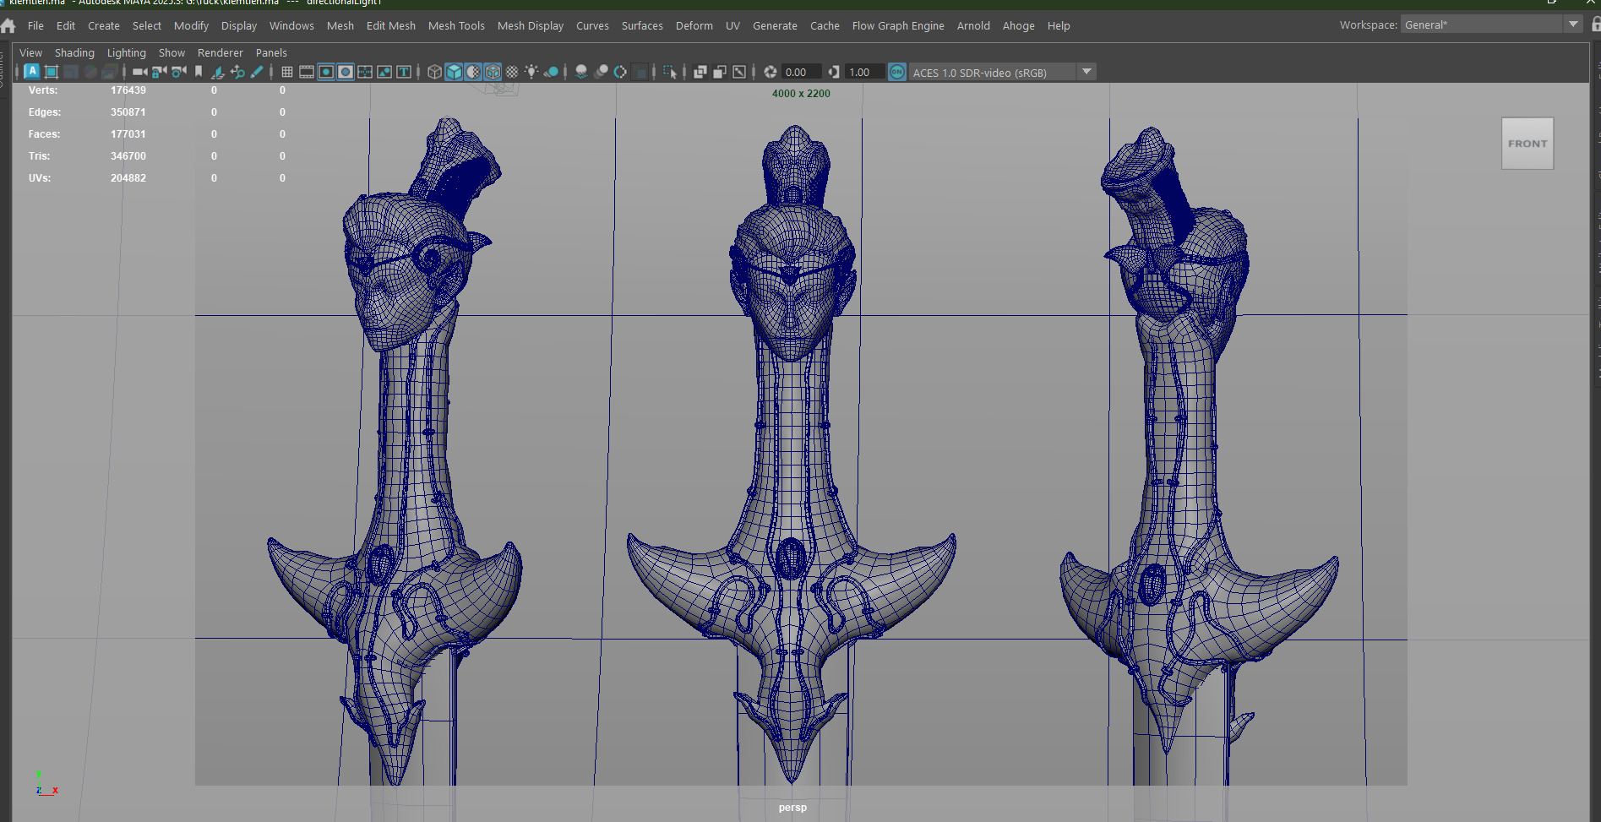Toggle Wireframe on Shaded
This screenshot has width=1601, height=822.
[493, 72]
